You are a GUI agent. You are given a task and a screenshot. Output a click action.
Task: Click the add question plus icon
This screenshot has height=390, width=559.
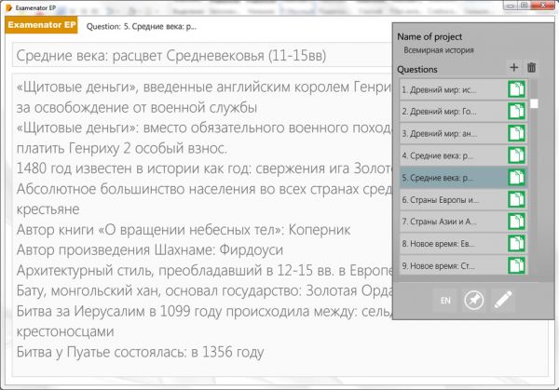pos(513,67)
